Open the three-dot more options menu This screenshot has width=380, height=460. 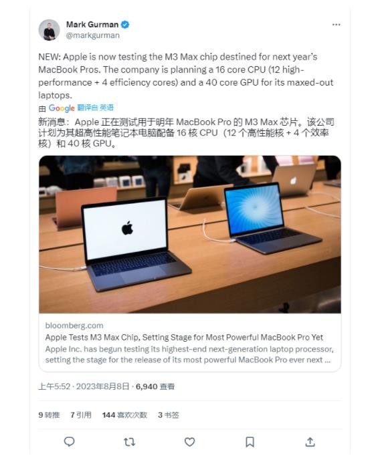click(337, 25)
